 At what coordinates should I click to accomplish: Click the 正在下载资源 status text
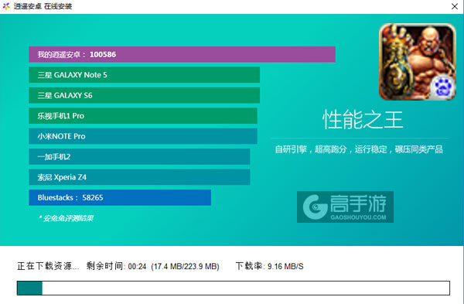tap(48, 266)
